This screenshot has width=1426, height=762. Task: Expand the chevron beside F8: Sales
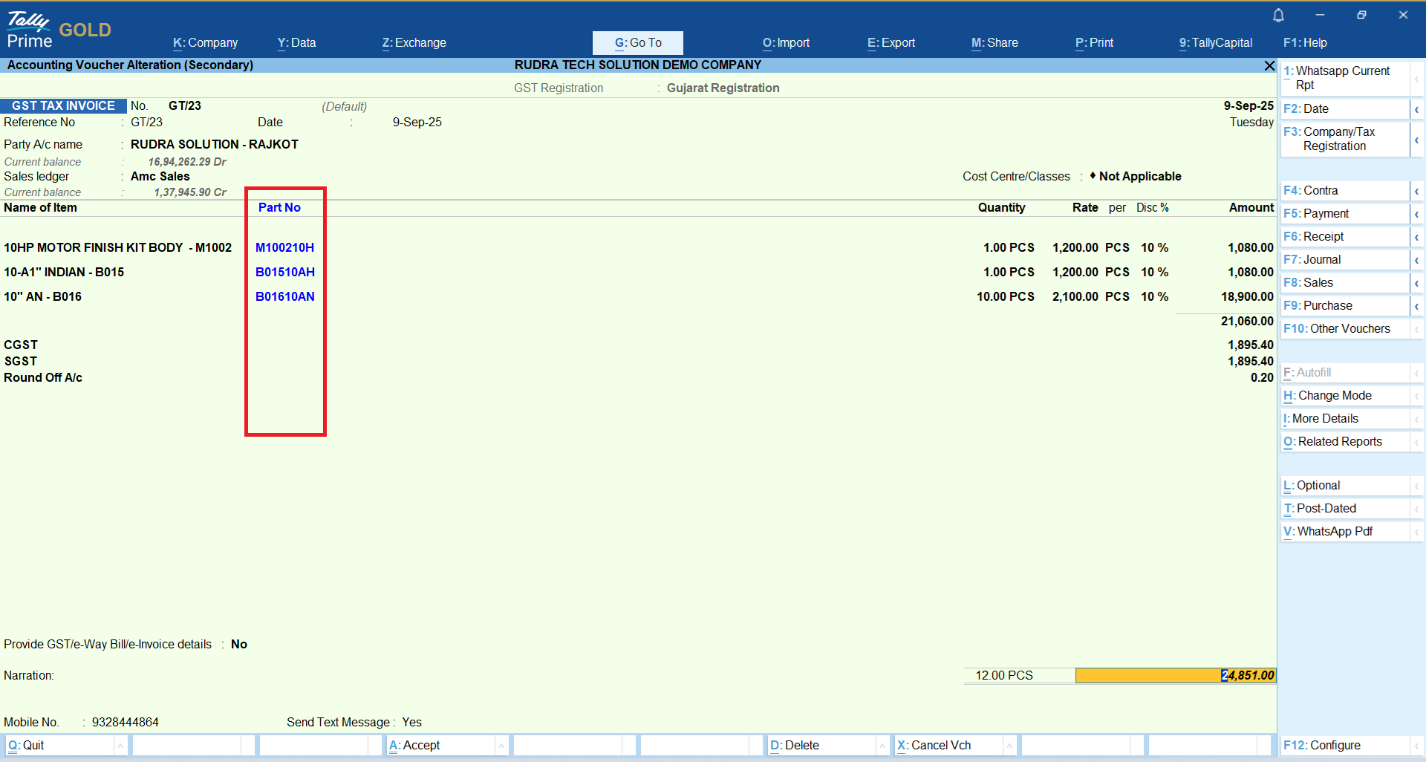coord(1416,283)
